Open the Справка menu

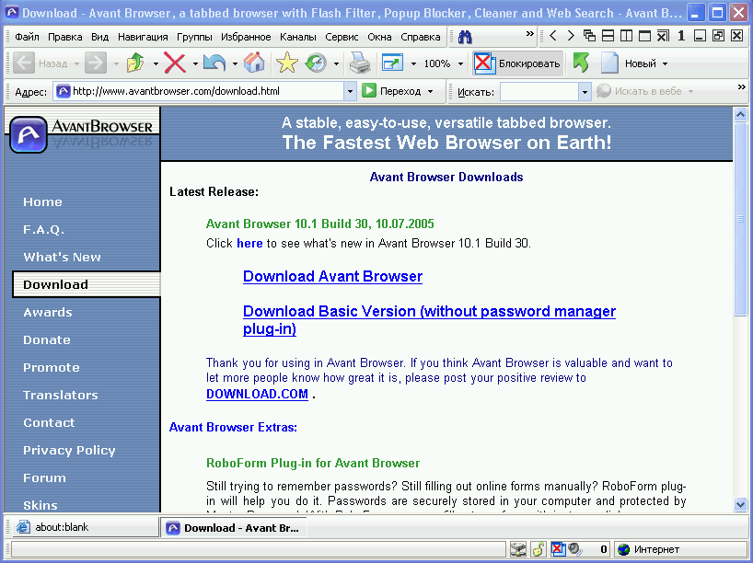[x=420, y=37]
